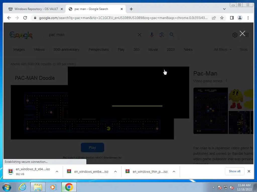Select the 30th anniversary filter

[x=66, y=49]
